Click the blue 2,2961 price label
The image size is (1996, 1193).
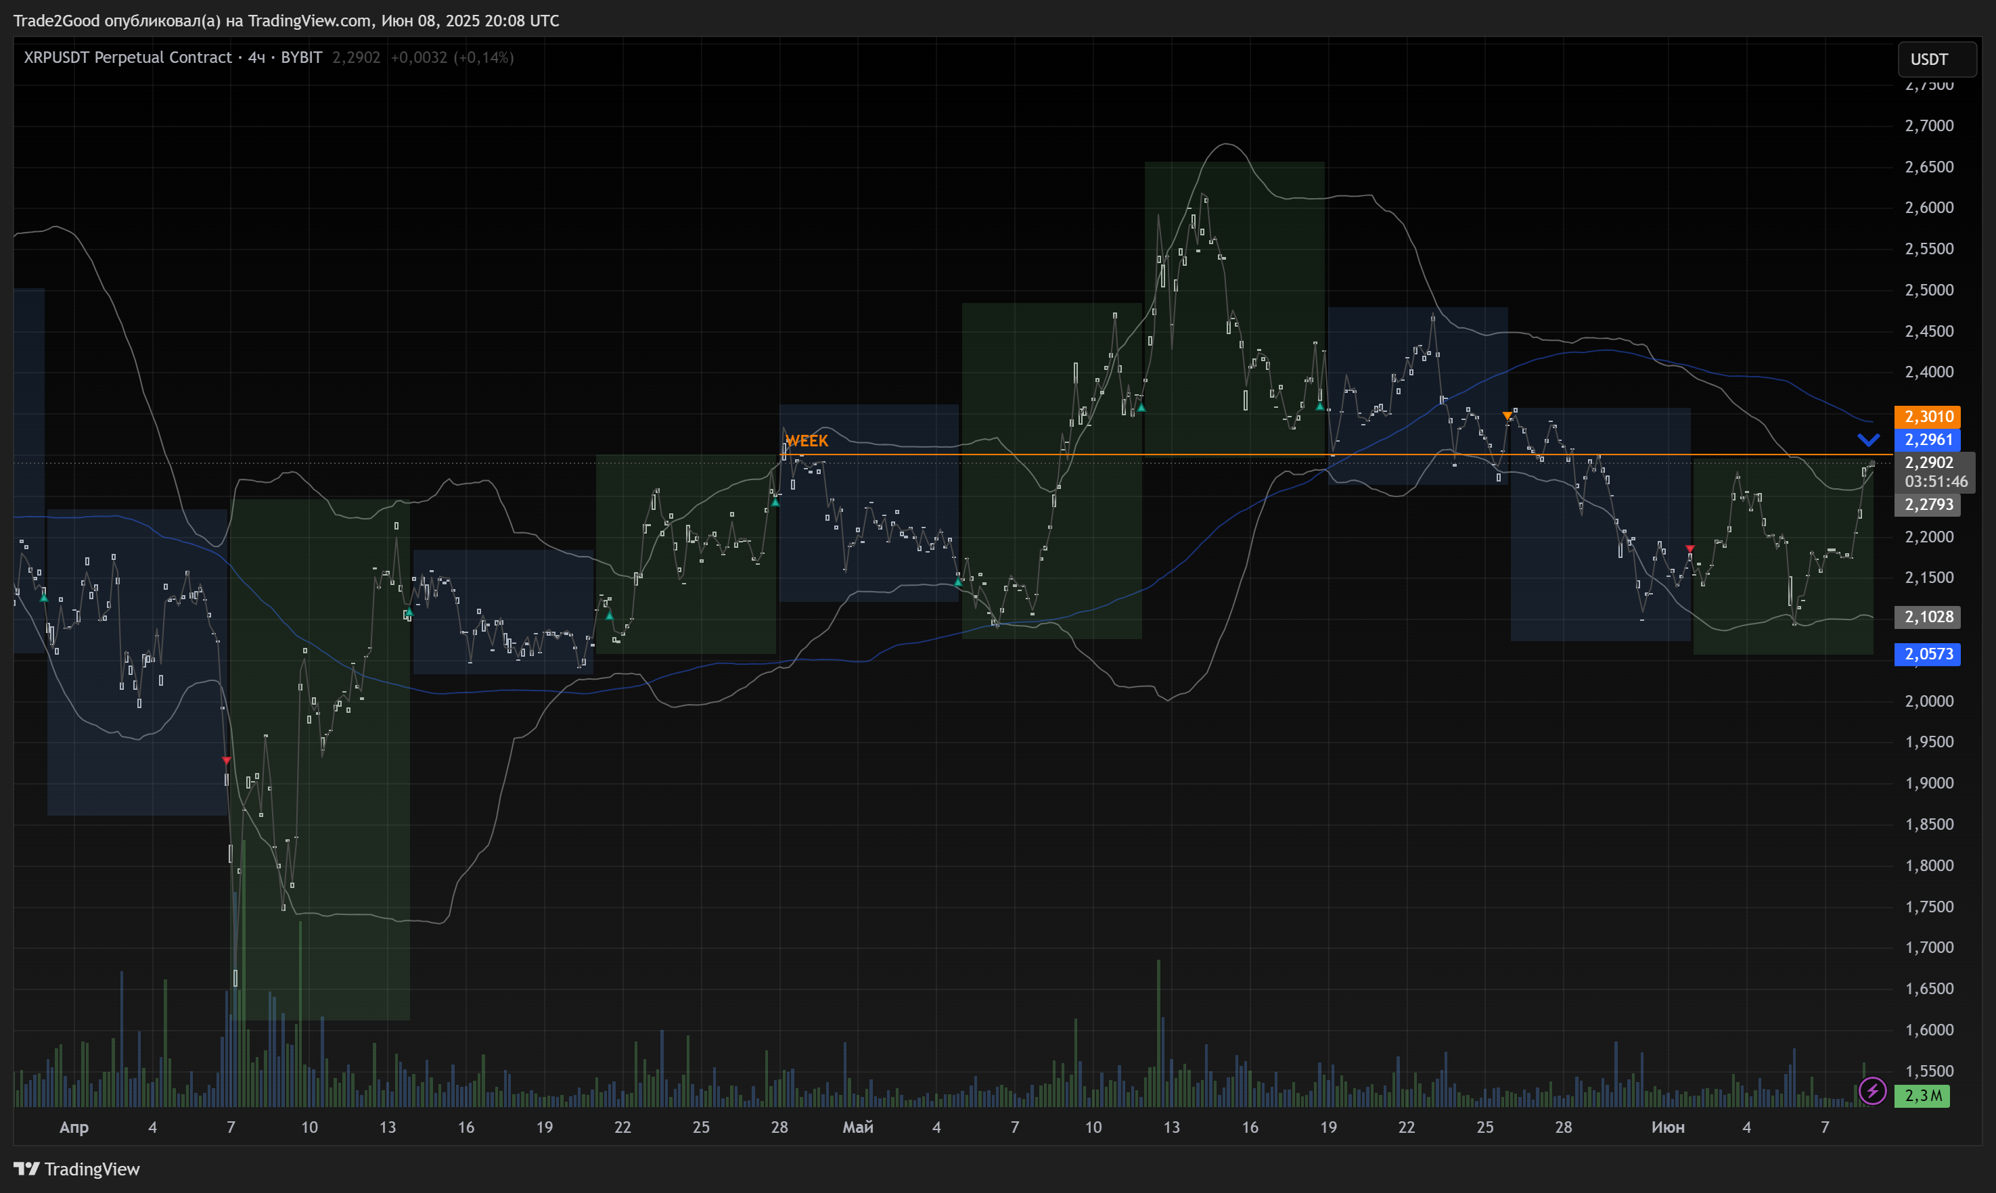[1927, 440]
